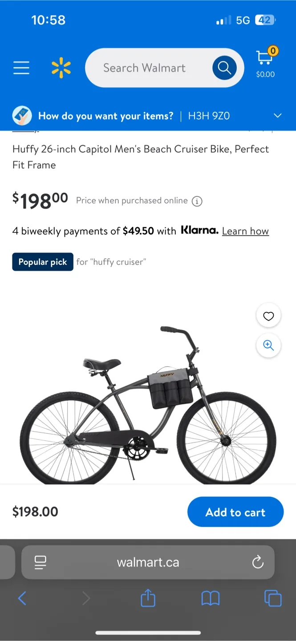Share the page using Safari's share icon
This screenshot has height=641, width=296.
coord(148,598)
